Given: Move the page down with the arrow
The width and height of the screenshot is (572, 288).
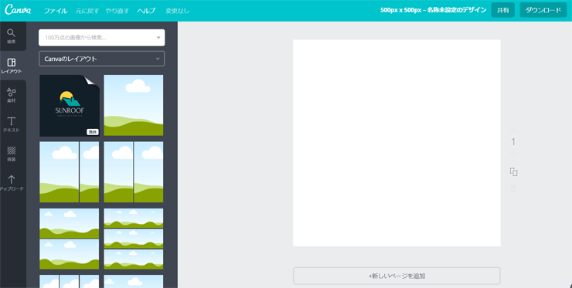Looking at the screenshot, I should click(513, 154).
